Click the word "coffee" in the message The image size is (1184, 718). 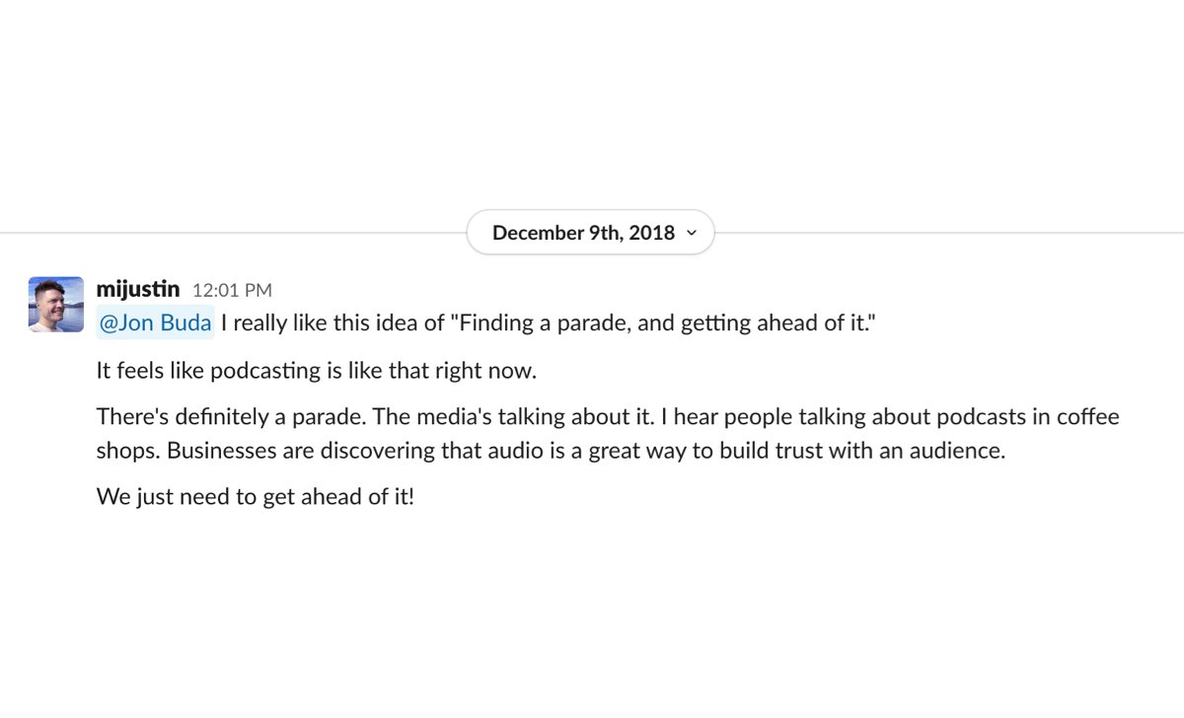coord(1085,416)
